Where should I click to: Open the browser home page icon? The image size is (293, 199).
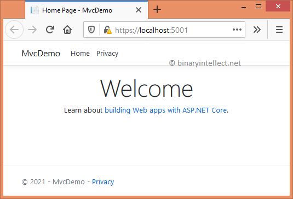click(67, 30)
